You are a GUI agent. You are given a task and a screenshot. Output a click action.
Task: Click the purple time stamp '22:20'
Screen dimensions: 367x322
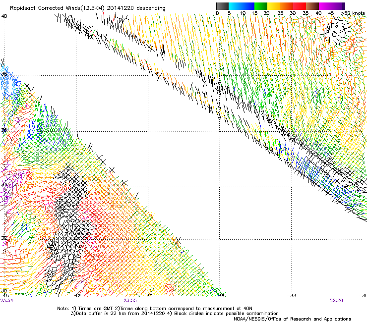click(x=336, y=301)
